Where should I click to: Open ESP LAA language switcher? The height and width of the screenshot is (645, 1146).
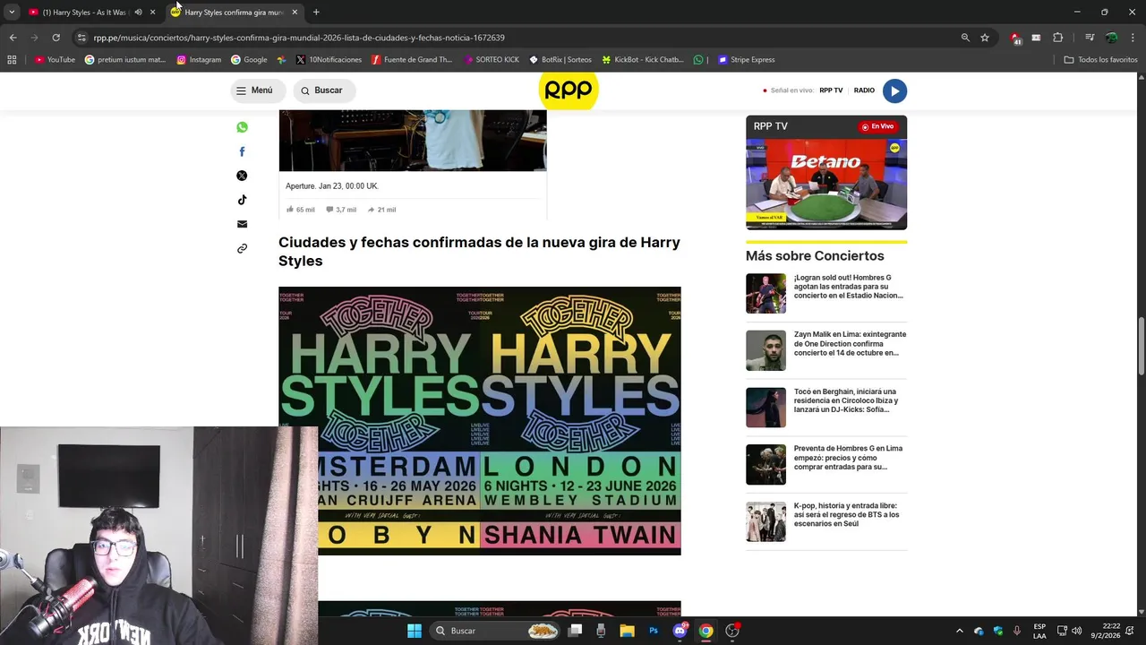pyautogui.click(x=1039, y=631)
